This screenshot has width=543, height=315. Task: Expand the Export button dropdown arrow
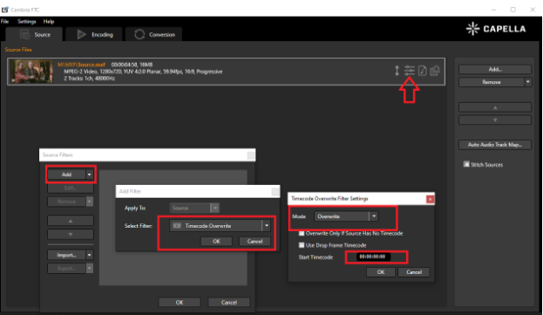[90, 268]
